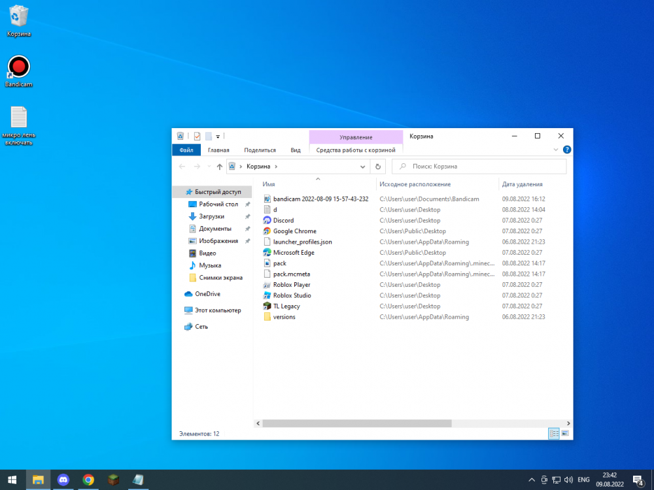Click the 'Поиск: Корзина' search field
This screenshot has height=490, width=654.
tap(479, 166)
